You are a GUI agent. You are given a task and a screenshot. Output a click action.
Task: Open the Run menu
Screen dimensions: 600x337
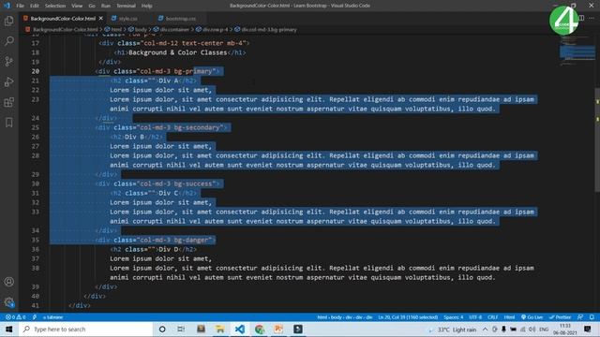(106, 6)
